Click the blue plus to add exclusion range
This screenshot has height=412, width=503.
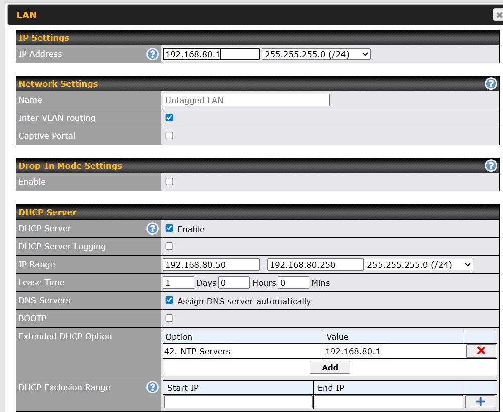[x=480, y=402]
